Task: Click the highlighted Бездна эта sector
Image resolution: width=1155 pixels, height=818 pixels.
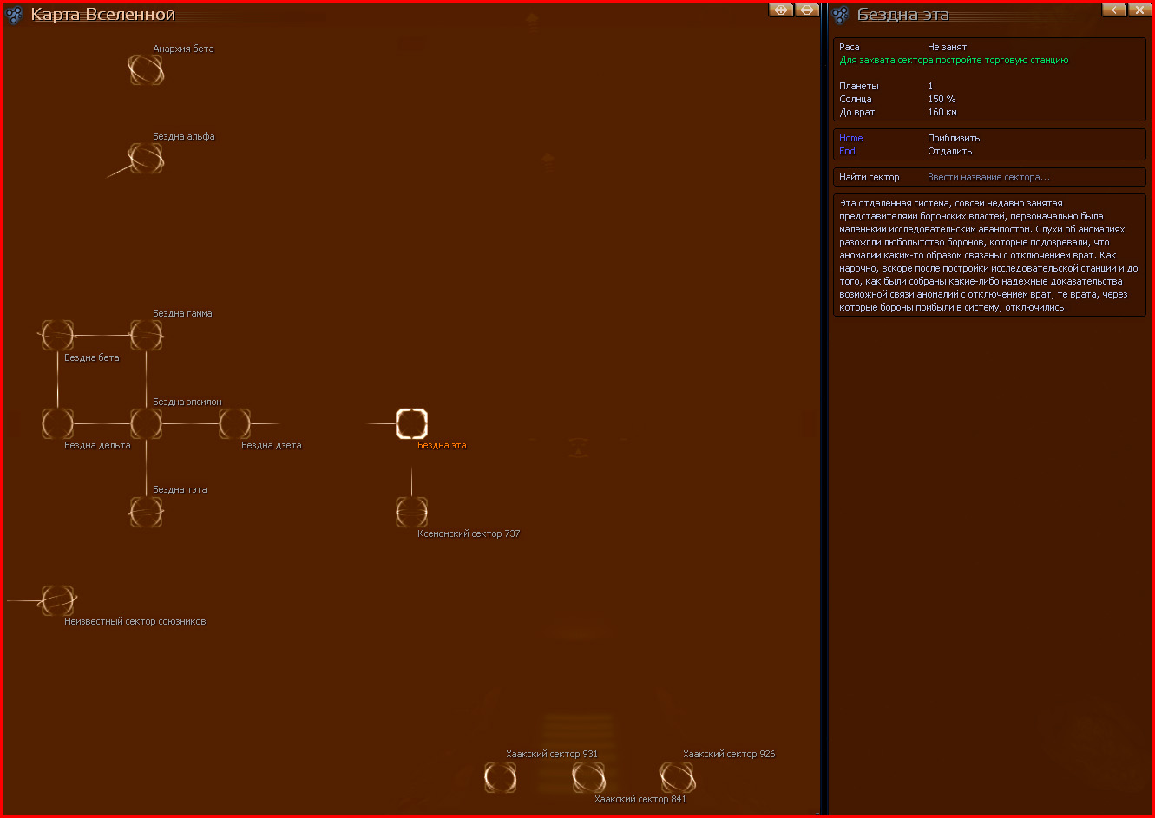Action: [x=411, y=423]
